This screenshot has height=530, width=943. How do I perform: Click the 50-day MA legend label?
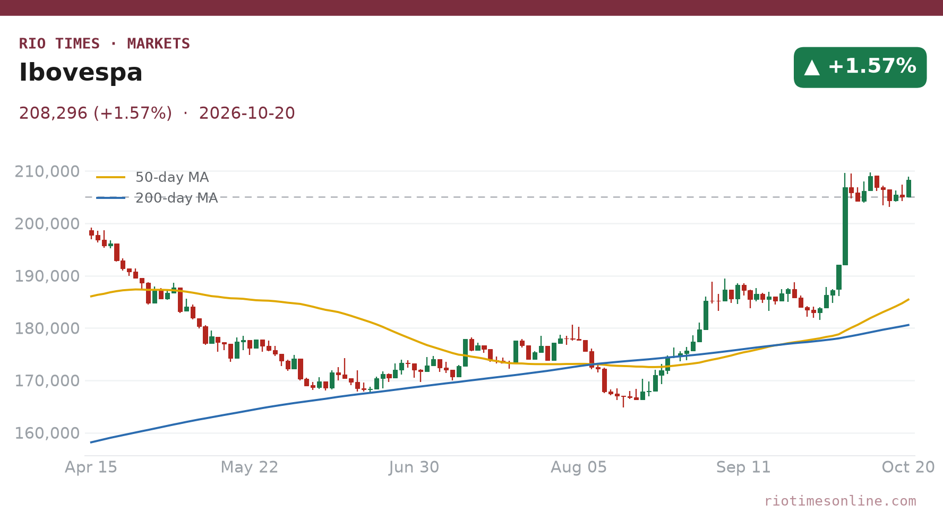point(172,177)
